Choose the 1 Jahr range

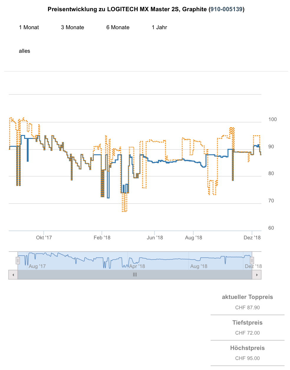point(159,27)
